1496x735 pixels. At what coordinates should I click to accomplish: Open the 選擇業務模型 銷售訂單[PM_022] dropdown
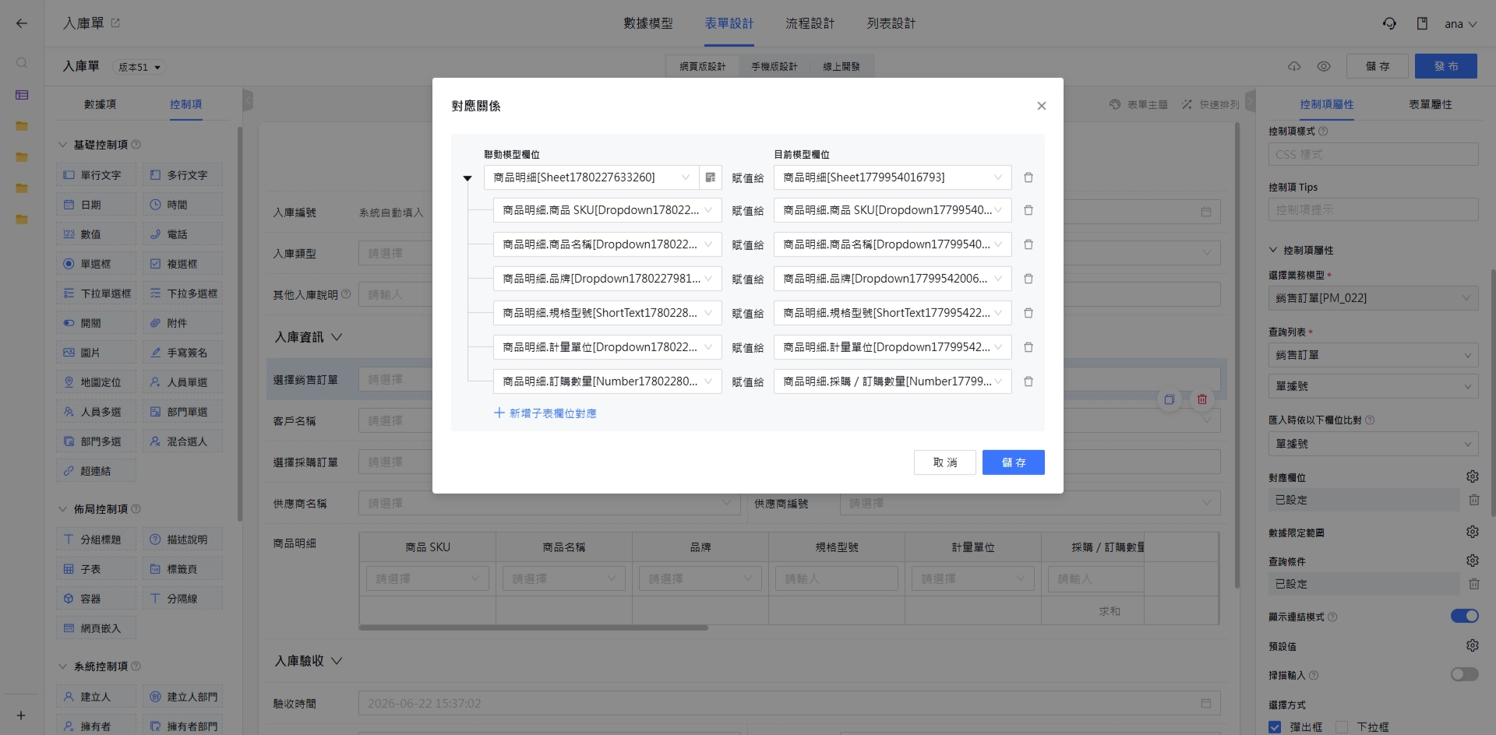(1373, 298)
